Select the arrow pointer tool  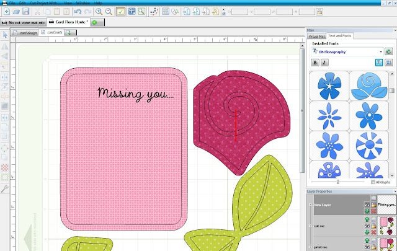(5, 35)
